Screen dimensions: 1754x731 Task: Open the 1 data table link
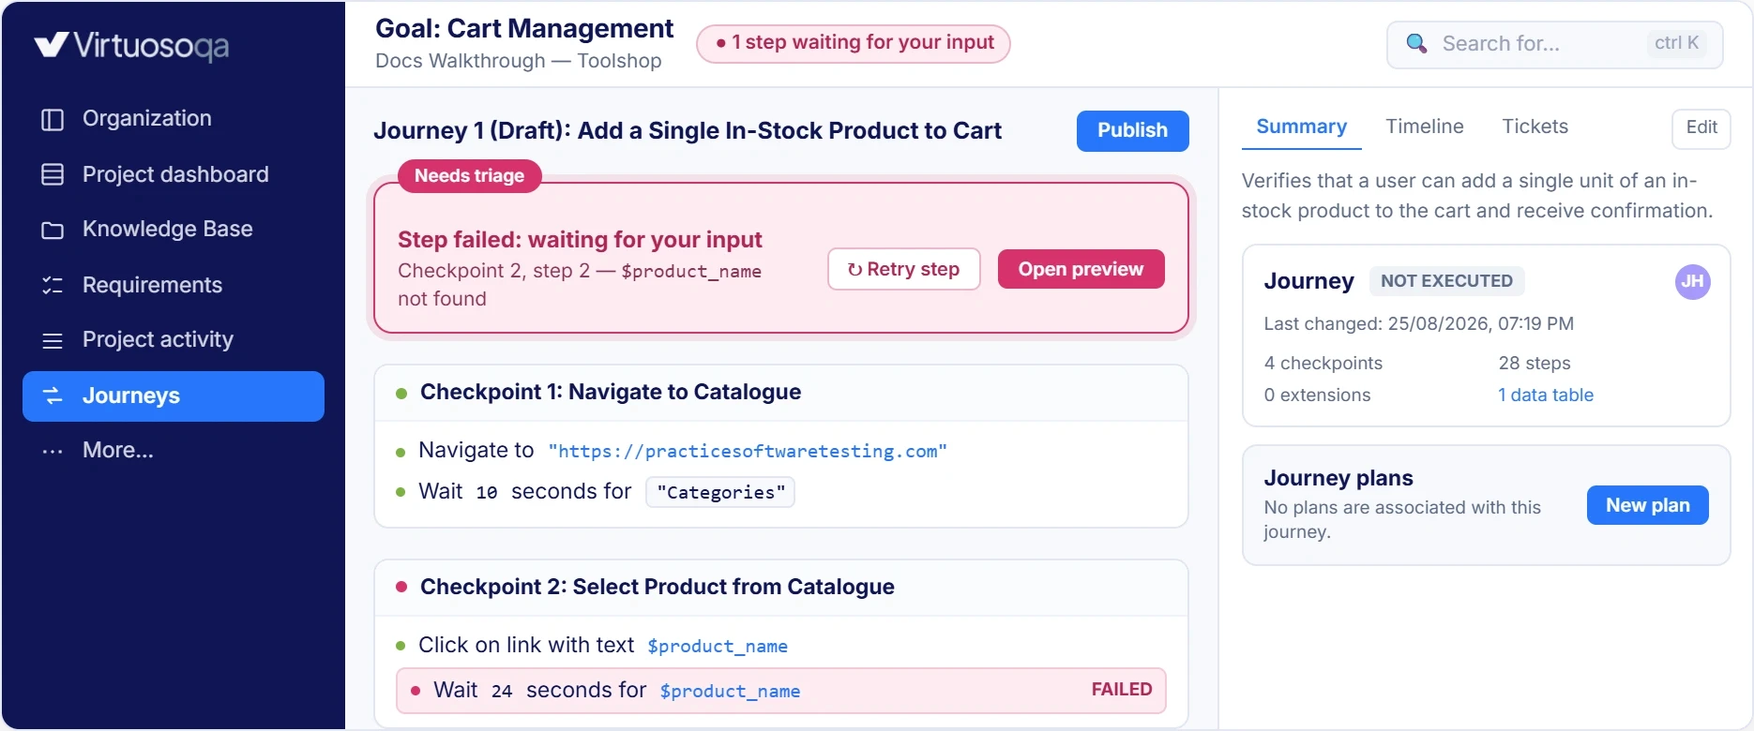point(1545,395)
